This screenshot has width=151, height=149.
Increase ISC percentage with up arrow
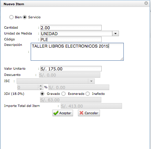coord(41,86)
